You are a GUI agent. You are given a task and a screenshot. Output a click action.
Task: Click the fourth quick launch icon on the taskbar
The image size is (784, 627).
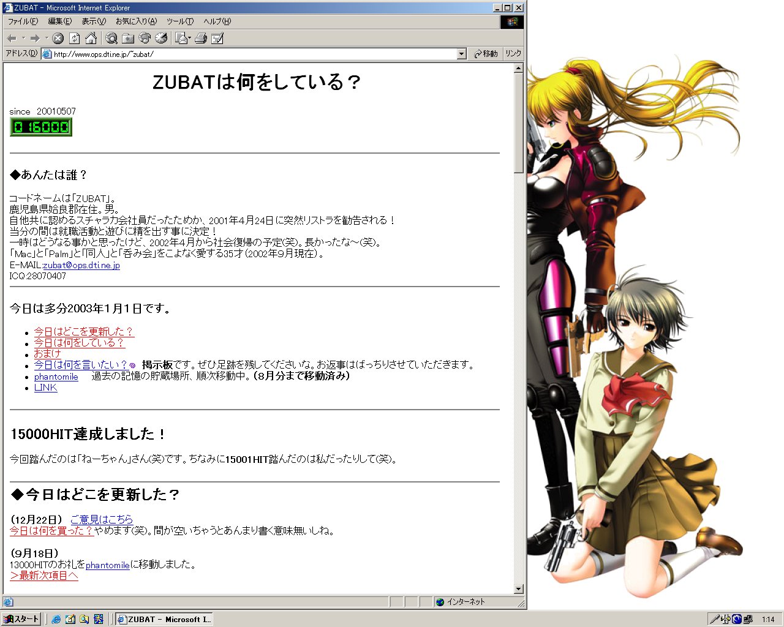tap(98, 619)
